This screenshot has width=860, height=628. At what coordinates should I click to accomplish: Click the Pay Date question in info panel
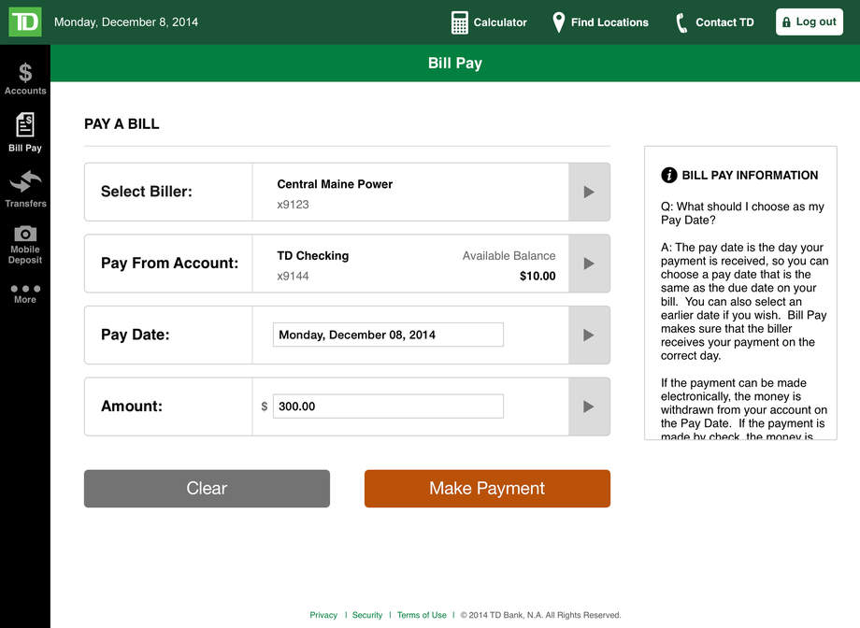point(742,213)
